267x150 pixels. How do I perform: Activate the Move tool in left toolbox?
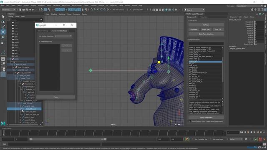3,32
